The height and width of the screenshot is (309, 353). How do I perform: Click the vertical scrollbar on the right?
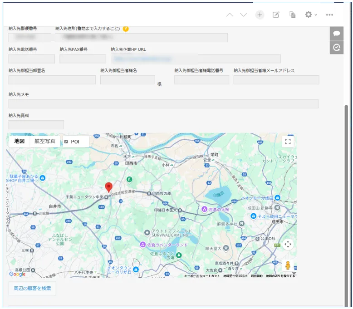(x=347, y=206)
